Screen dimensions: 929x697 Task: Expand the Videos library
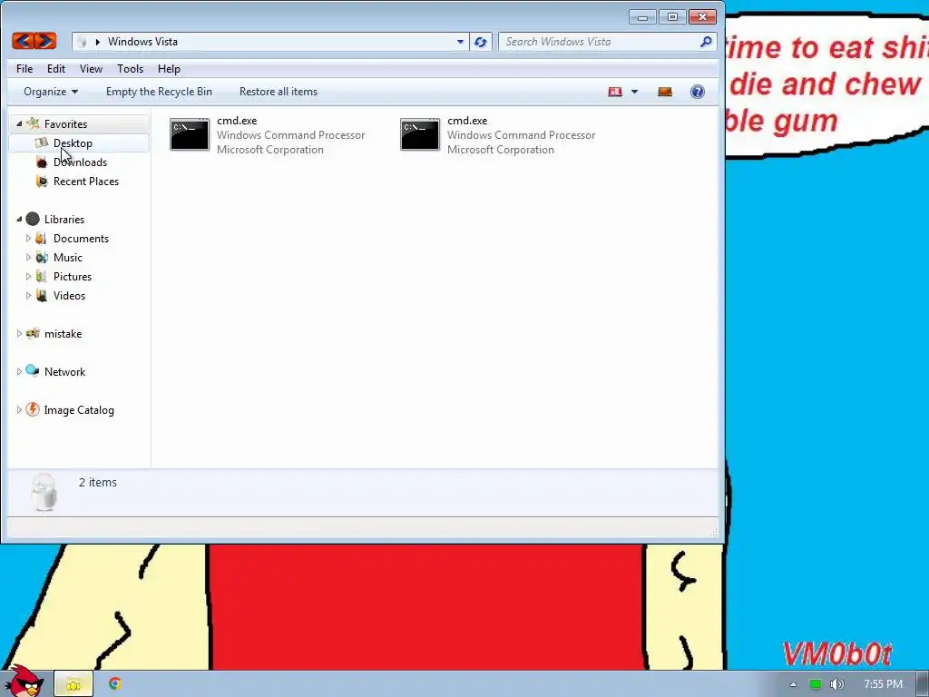pyautogui.click(x=28, y=295)
